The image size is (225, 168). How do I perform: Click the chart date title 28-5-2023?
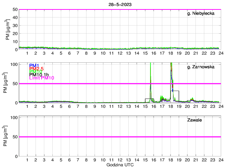(x=120, y=5)
